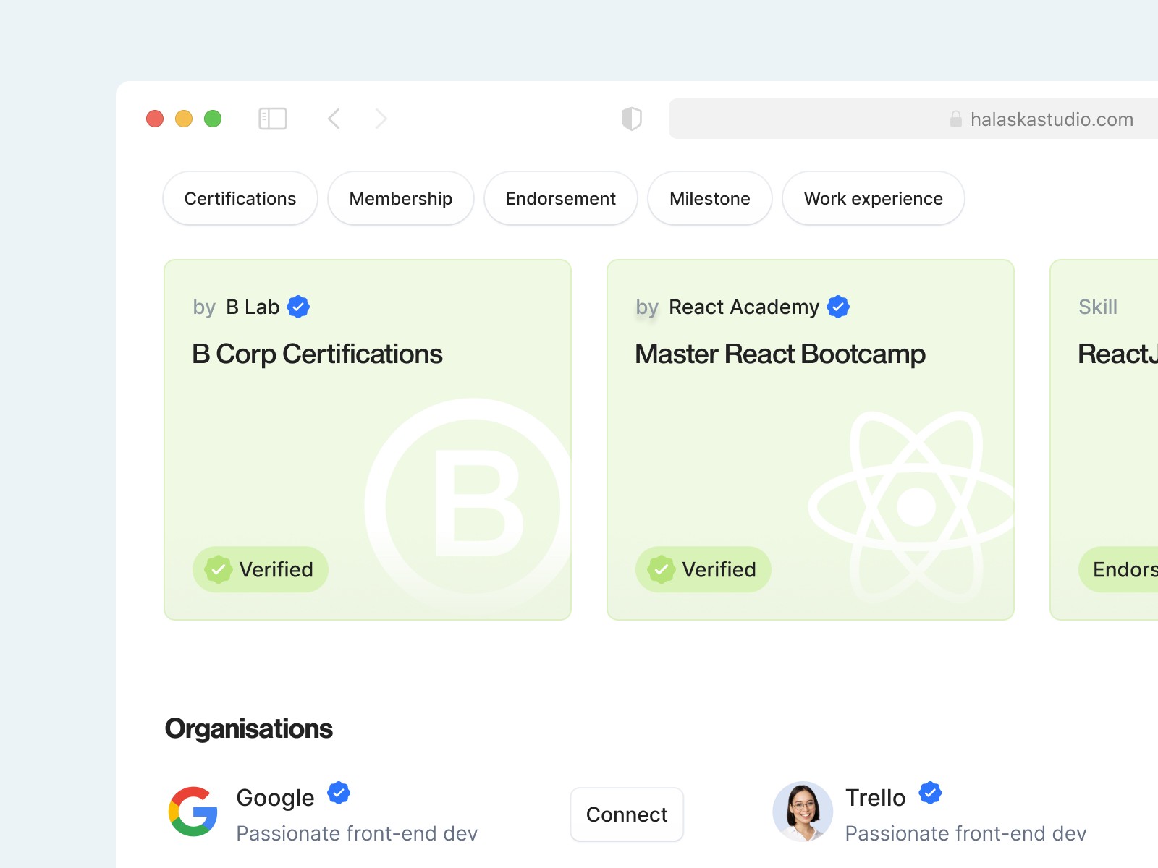Click the green fullscreen window button

point(213,119)
